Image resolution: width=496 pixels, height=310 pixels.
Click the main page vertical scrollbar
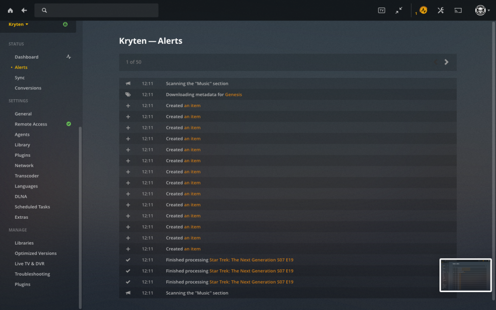click(x=494, y=160)
